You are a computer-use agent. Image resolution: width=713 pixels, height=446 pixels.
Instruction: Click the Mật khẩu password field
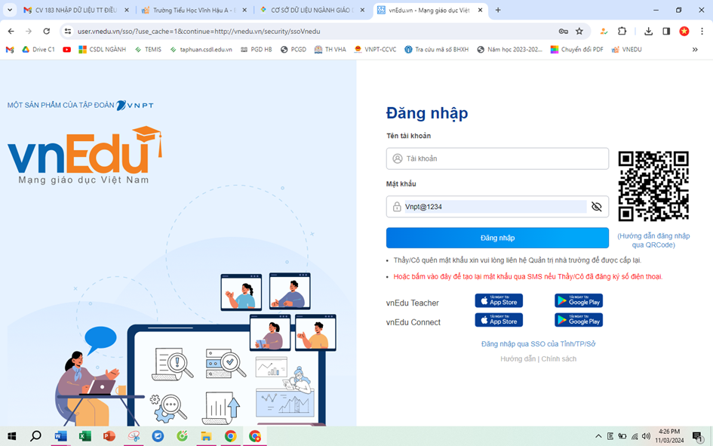497,207
